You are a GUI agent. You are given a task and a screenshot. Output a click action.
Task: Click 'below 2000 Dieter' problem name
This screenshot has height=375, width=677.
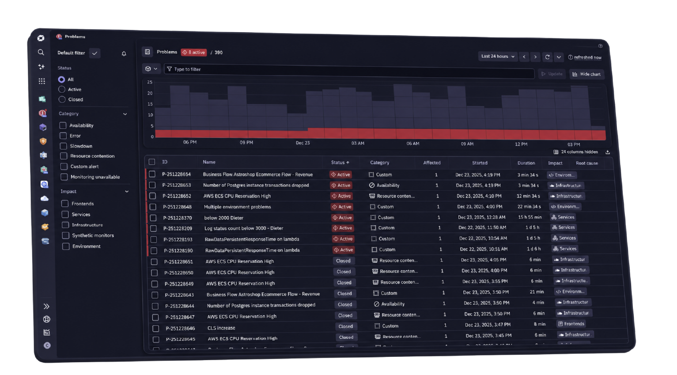[x=223, y=218]
